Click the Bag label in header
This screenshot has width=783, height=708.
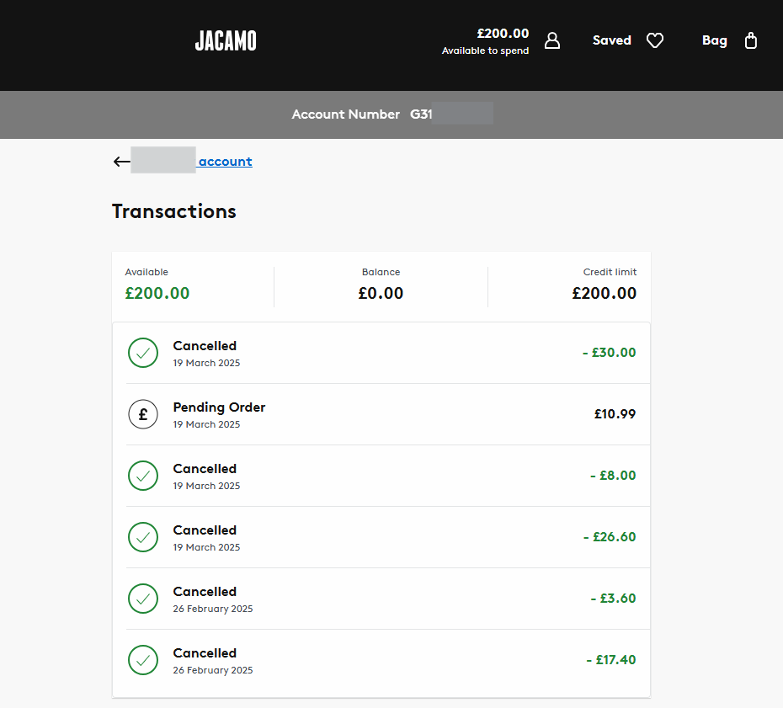click(715, 41)
